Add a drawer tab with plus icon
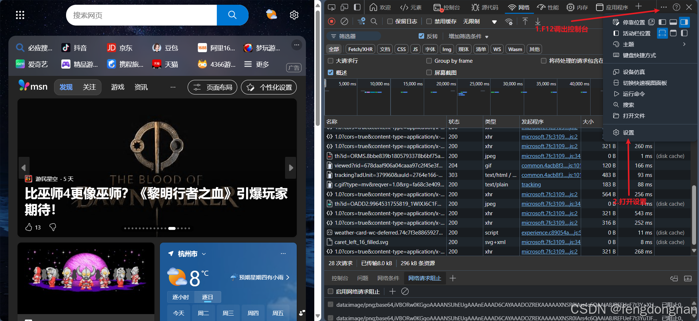 [x=453, y=278]
